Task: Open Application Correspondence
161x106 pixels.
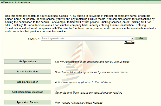Action: click(28, 92)
